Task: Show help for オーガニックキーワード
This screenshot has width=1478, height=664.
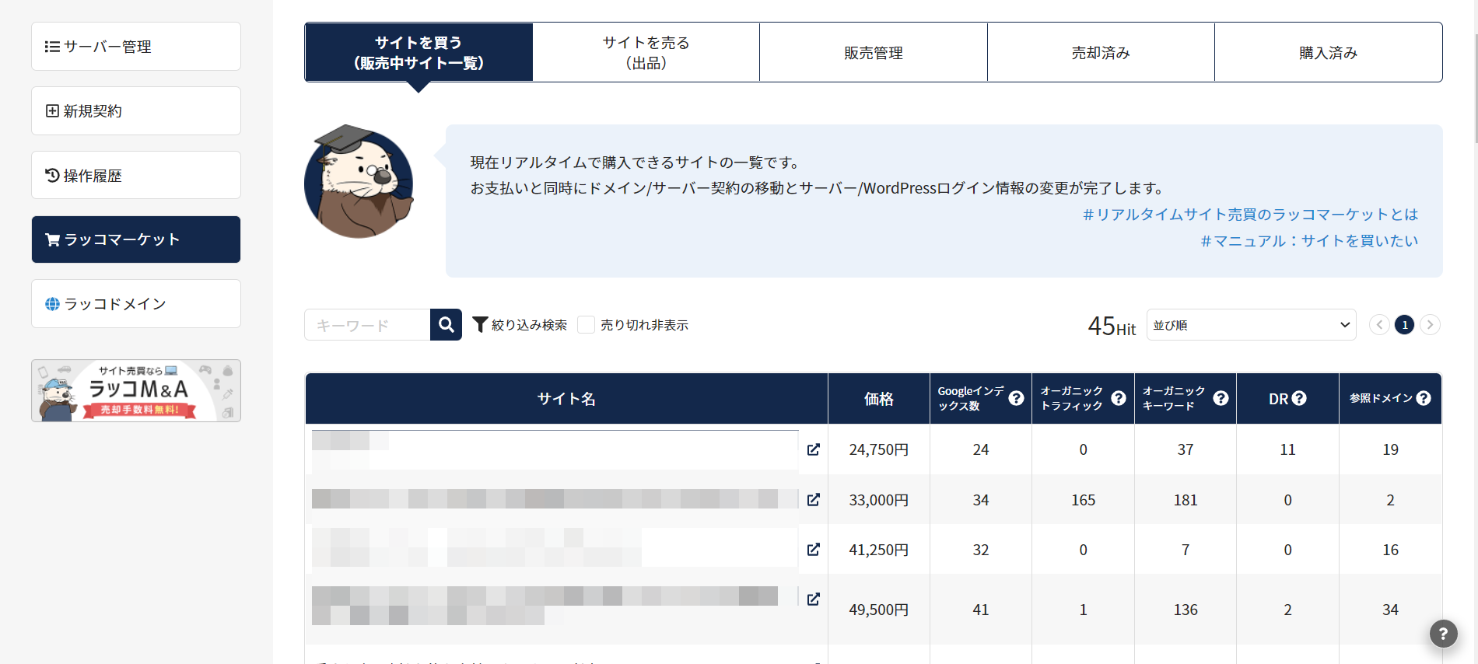Action: tap(1221, 398)
